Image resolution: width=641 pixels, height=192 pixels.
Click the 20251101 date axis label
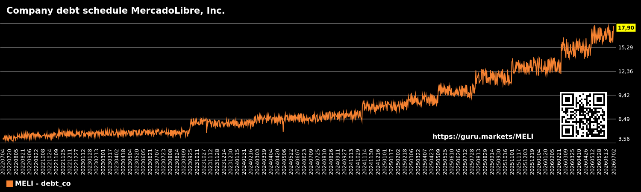click(x=512, y=161)
